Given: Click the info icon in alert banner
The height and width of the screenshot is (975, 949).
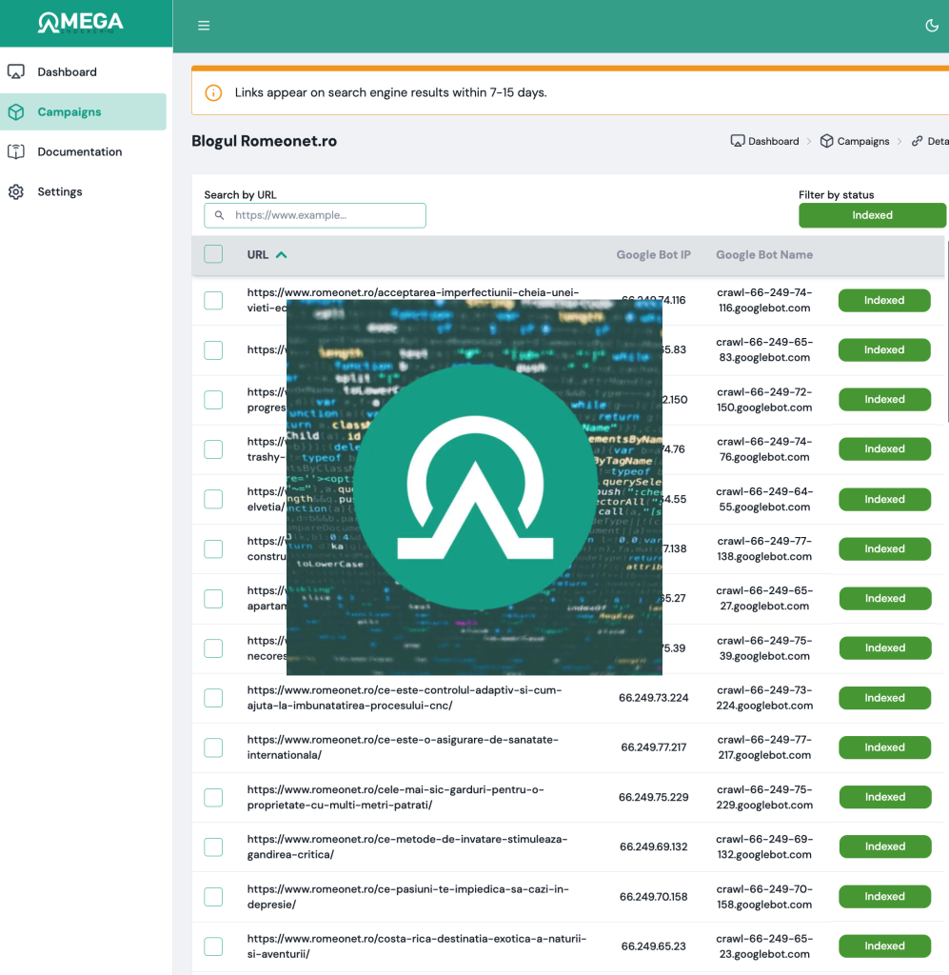Looking at the screenshot, I should pyautogui.click(x=215, y=93).
